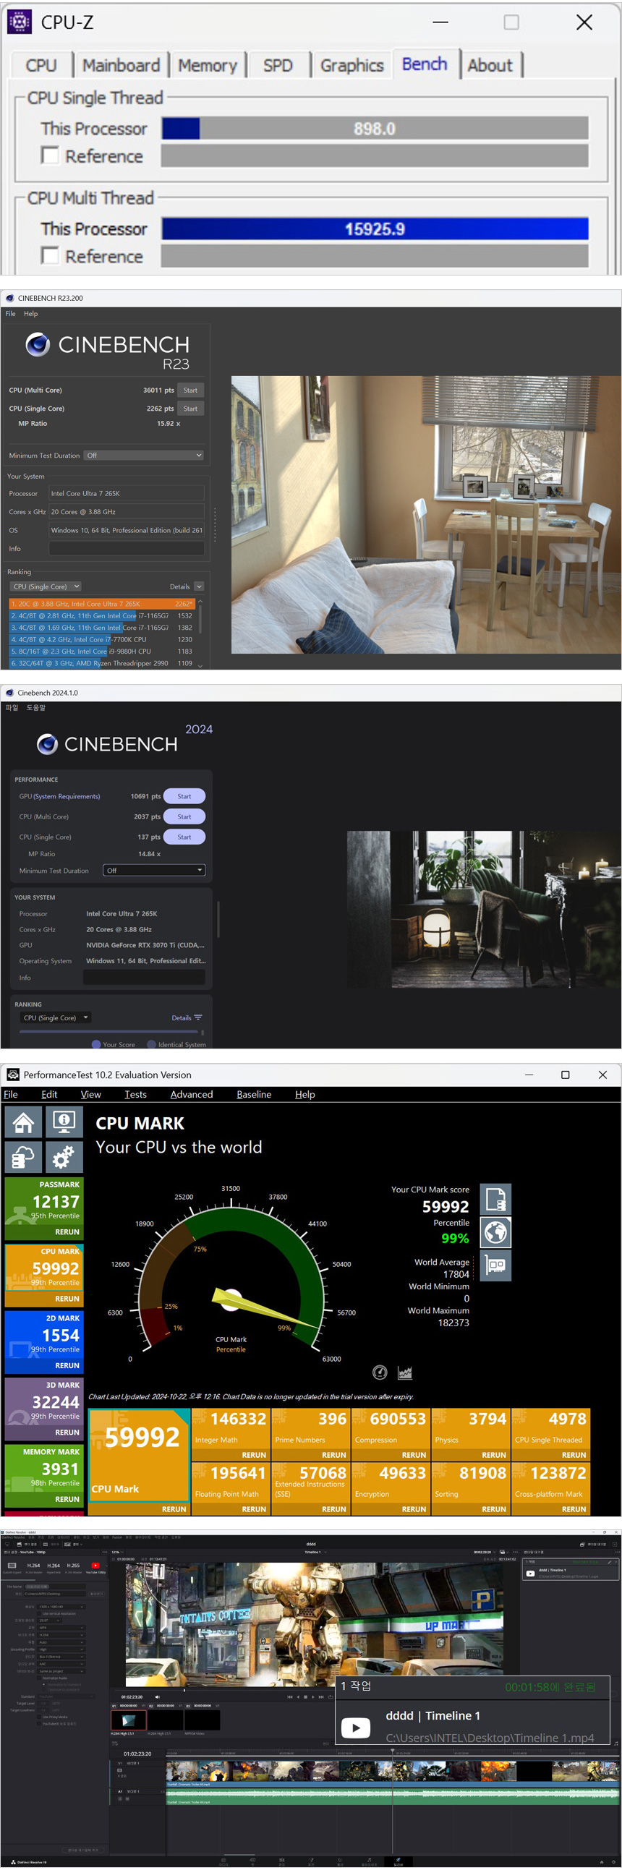Switch to the Mainboard tab in CPU-Z

121,65
